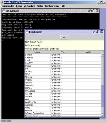Maximize the Ein-/Ausgabe window
Viewport: 107px width, 123px height.
pos(93,11)
